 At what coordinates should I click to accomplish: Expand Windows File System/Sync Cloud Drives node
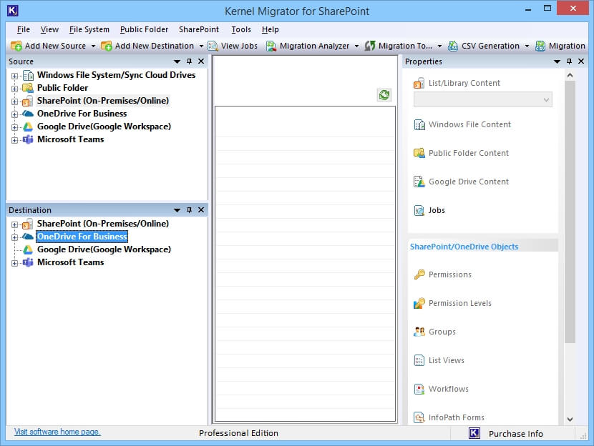[x=14, y=76]
